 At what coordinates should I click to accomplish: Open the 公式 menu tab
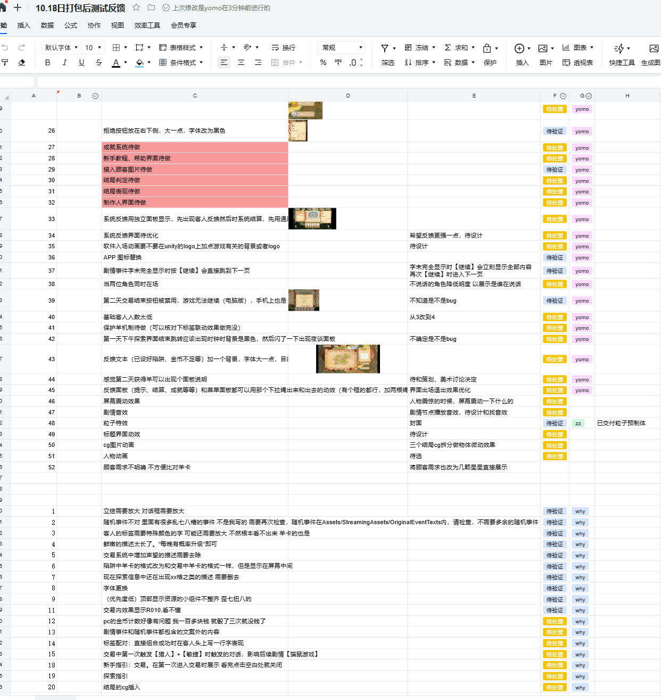coord(71,25)
